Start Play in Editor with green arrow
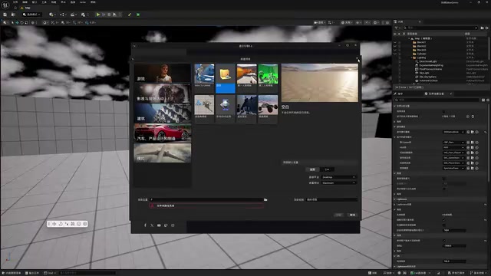Viewport: 491px width, 276px height. 98,15
